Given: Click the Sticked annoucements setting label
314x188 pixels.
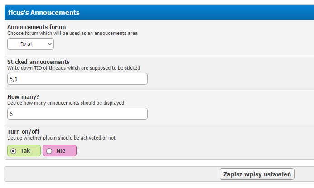Looking at the screenshot, I should [x=39, y=62].
